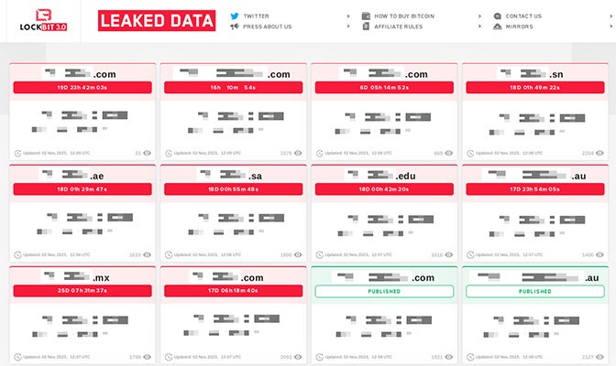
Task: Open the Contact Us menu item
Action: point(523,16)
